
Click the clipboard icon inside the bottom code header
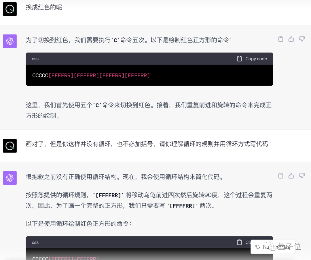click(239, 242)
